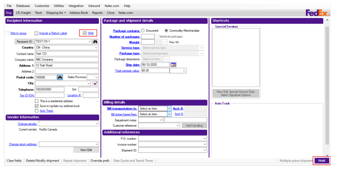Expand the Change sender dropdown
The width and height of the screenshot is (337, 173).
(x=97, y=124)
